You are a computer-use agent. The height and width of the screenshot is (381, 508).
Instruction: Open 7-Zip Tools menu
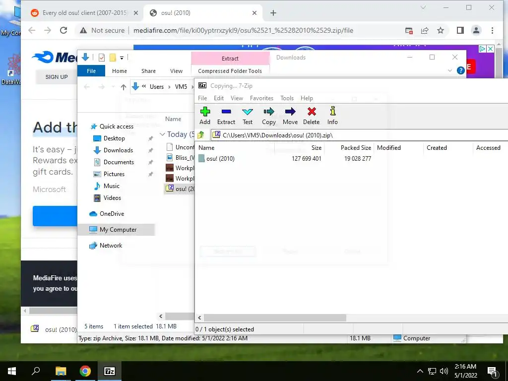pos(287,98)
